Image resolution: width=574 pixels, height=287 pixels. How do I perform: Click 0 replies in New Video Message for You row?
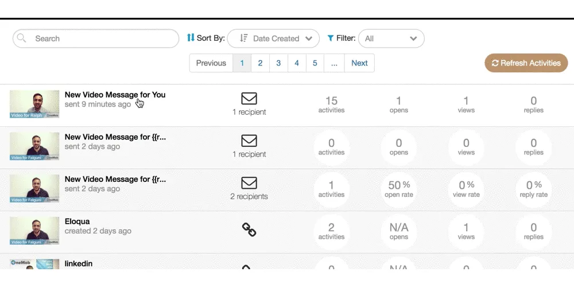click(533, 104)
